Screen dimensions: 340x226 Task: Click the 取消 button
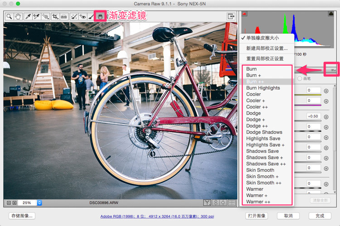[288, 216]
